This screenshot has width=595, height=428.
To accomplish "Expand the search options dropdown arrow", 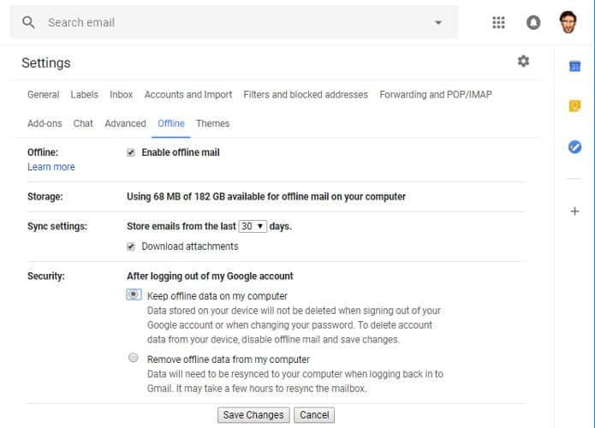I will coord(438,22).
